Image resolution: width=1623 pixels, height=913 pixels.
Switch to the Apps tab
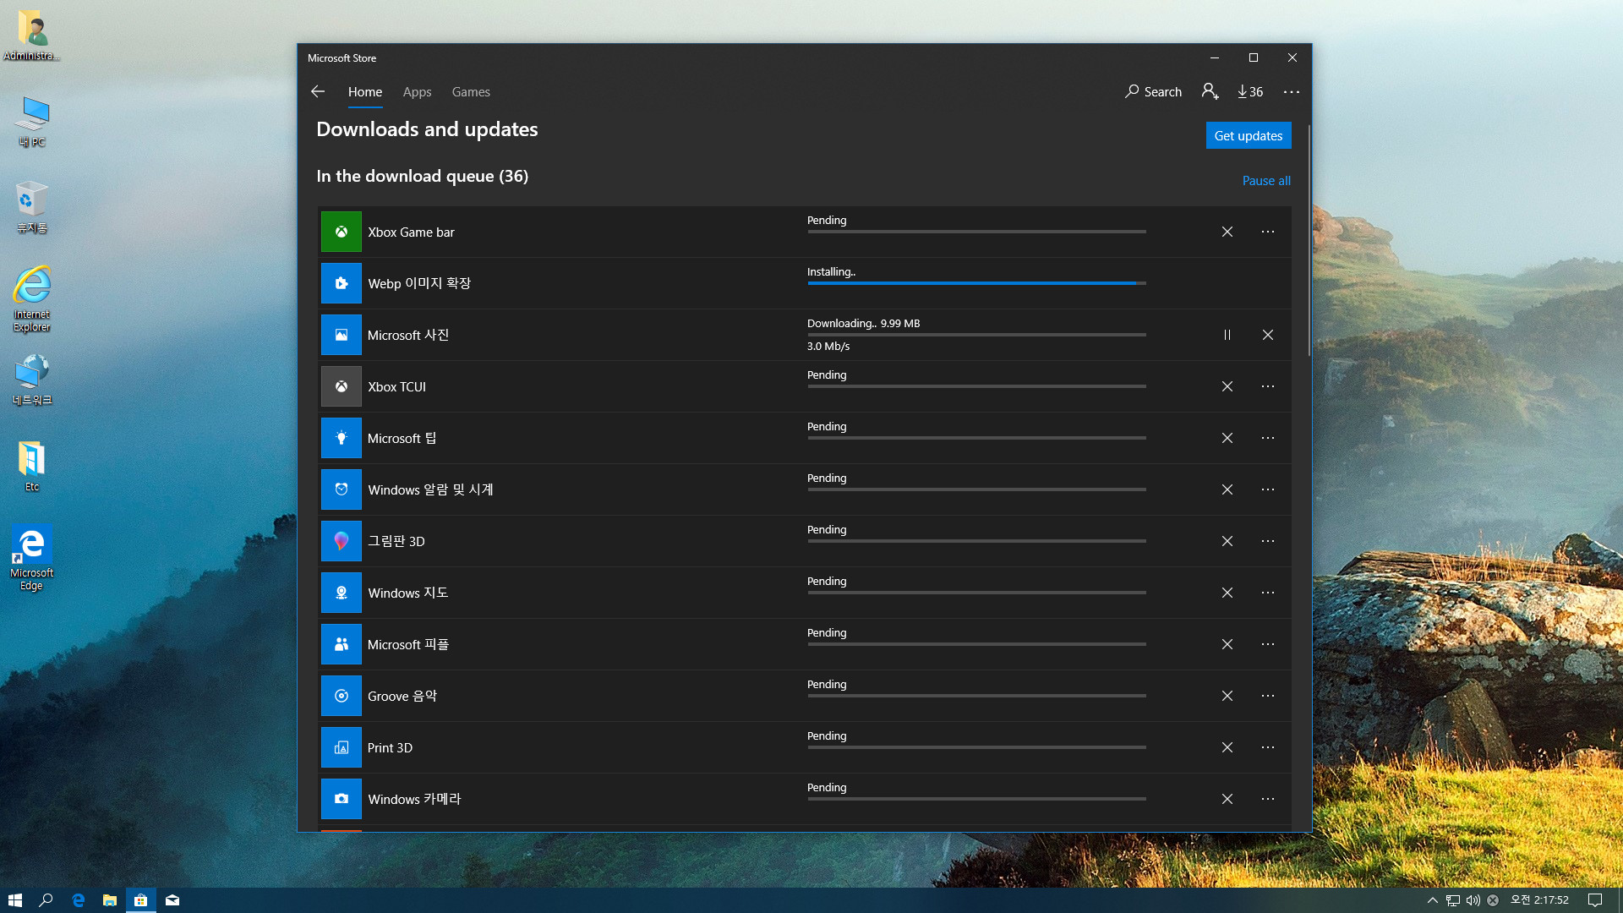(417, 91)
